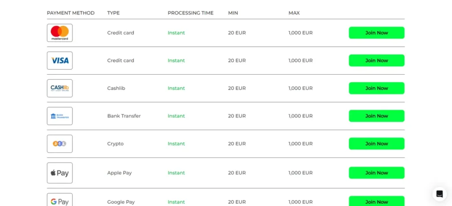Screen dimensions: 452x206
Task: Click the Cashlib payment logo
Action: tap(60, 88)
